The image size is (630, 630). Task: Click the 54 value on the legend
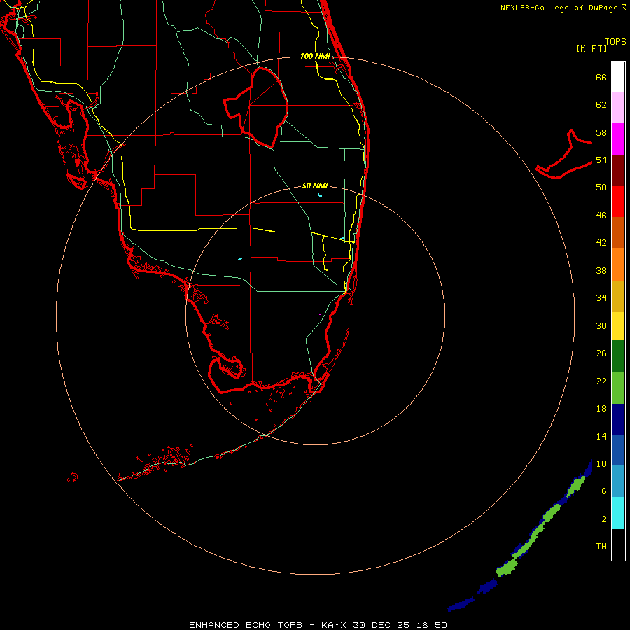(601, 160)
